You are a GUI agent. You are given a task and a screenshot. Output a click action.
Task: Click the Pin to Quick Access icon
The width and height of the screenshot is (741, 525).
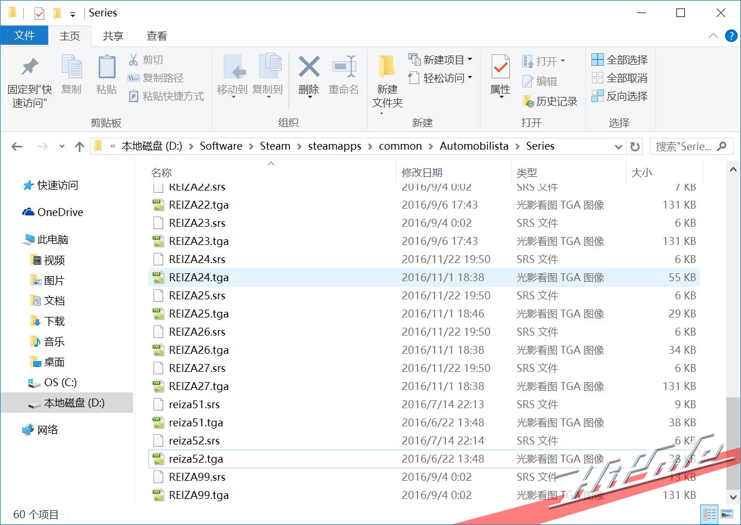(x=29, y=67)
